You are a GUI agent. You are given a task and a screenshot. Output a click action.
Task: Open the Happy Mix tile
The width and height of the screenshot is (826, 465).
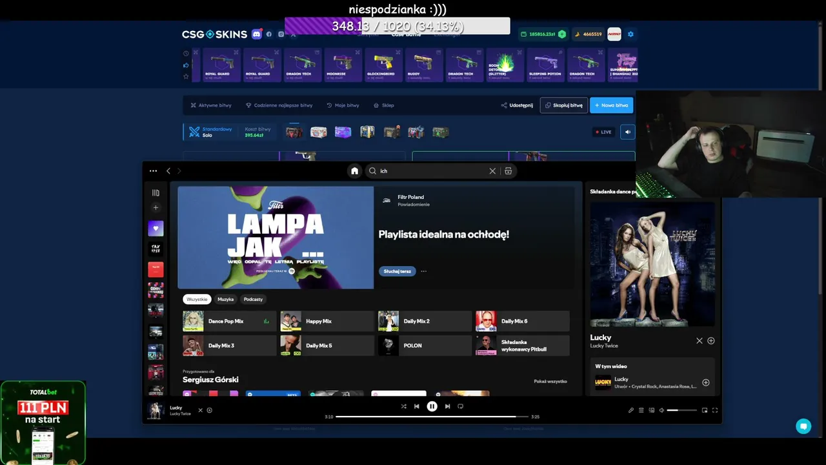point(327,321)
